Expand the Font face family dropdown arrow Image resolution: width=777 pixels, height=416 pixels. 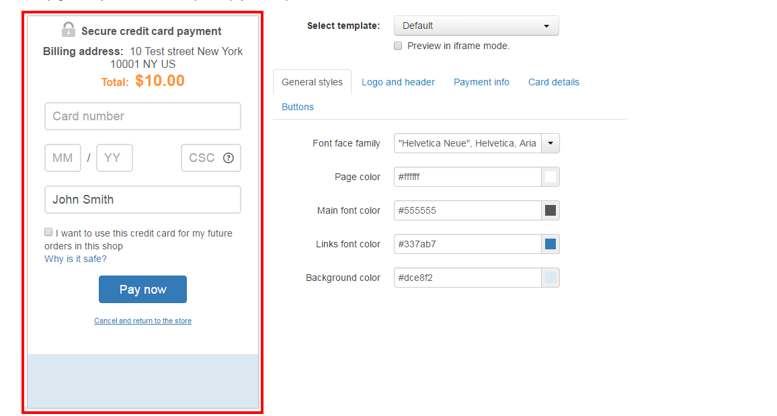pyautogui.click(x=550, y=143)
